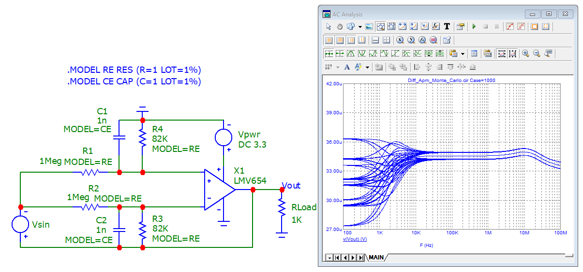Select the vertical tag measurement tool
Screen dimensions: 583x272
(x=414, y=27)
